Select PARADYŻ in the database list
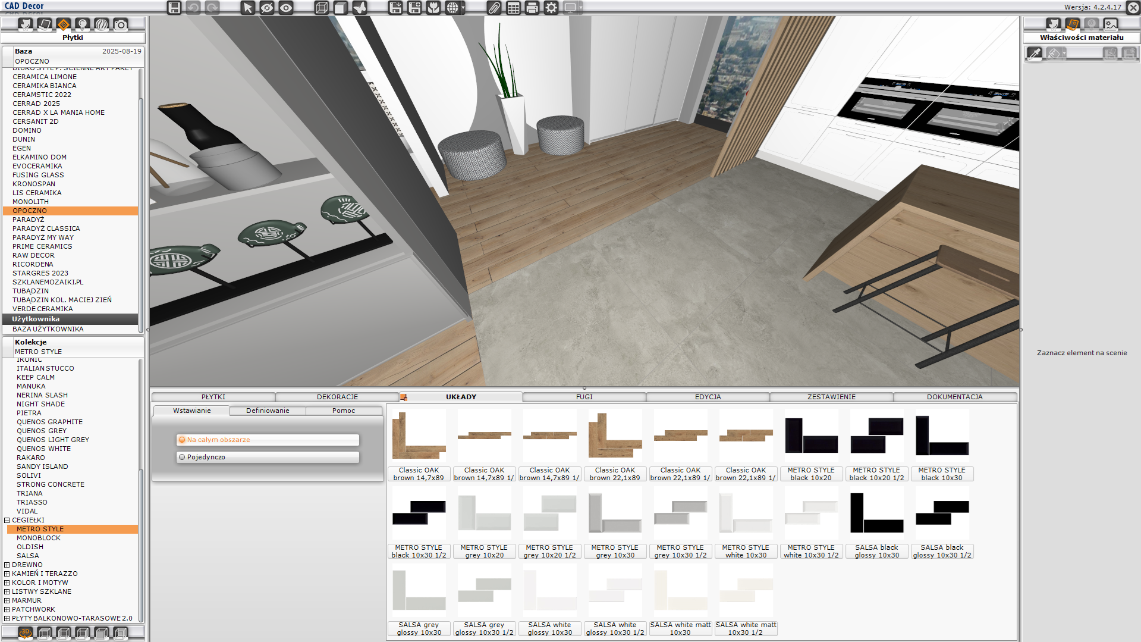The width and height of the screenshot is (1141, 642). [29, 220]
